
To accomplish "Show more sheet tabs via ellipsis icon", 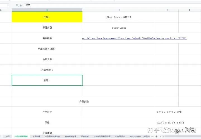I will click(x=152, y=136).
